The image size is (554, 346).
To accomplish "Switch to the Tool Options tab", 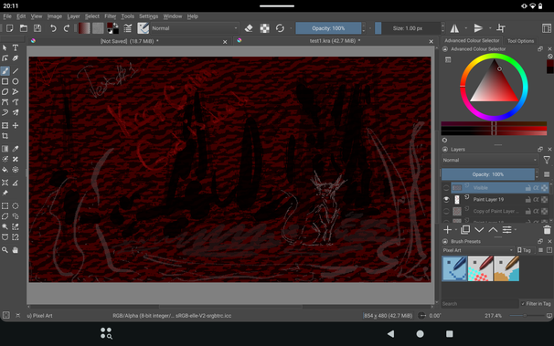I will (x=520, y=41).
